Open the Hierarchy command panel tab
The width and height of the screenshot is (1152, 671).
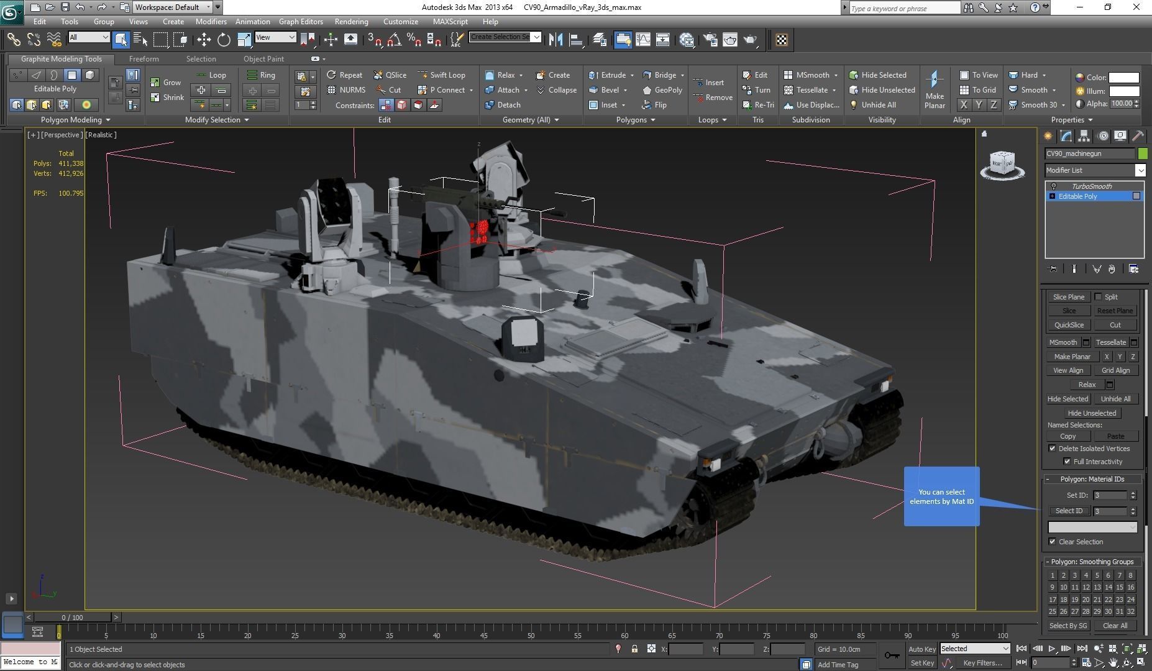point(1084,136)
